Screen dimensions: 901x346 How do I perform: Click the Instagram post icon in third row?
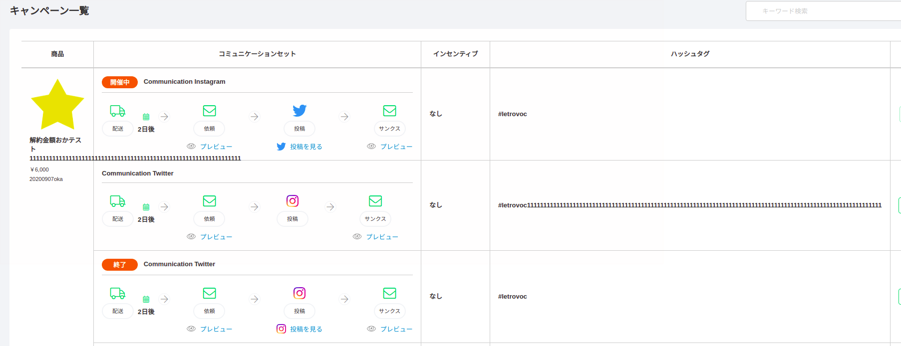pos(300,293)
